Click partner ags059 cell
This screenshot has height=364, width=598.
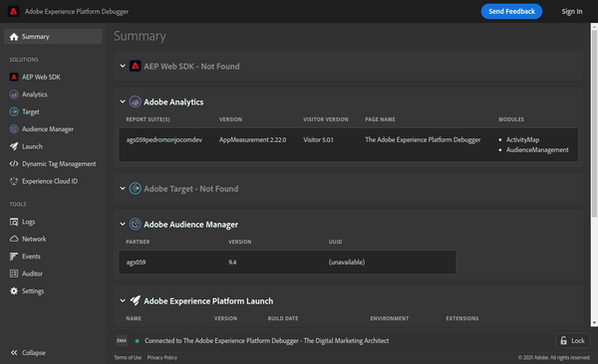tap(137, 262)
